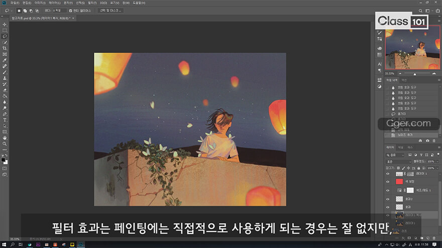This screenshot has height=248, width=442.
Task: Toggle visibility of 레이어 1 복사 layer
Action: point(388,215)
